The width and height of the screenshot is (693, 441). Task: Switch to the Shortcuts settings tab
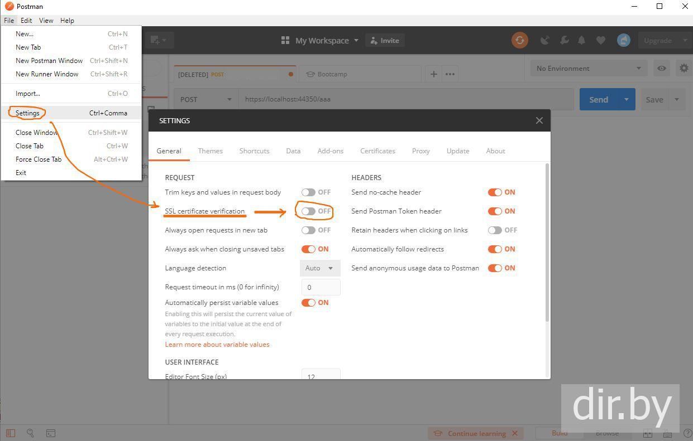(254, 151)
